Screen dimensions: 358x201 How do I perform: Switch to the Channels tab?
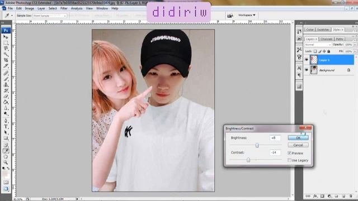pyautogui.click(x=327, y=39)
